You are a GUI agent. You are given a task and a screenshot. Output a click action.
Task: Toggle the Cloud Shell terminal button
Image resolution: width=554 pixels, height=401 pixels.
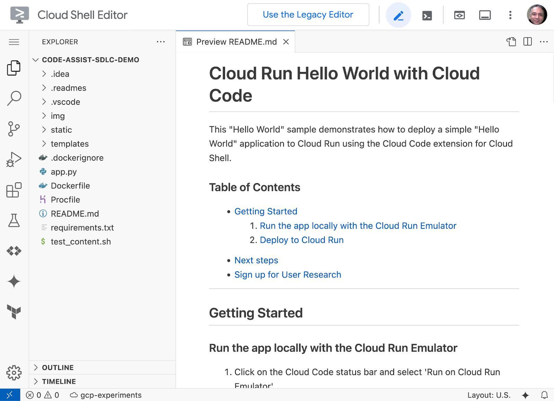tap(427, 15)
